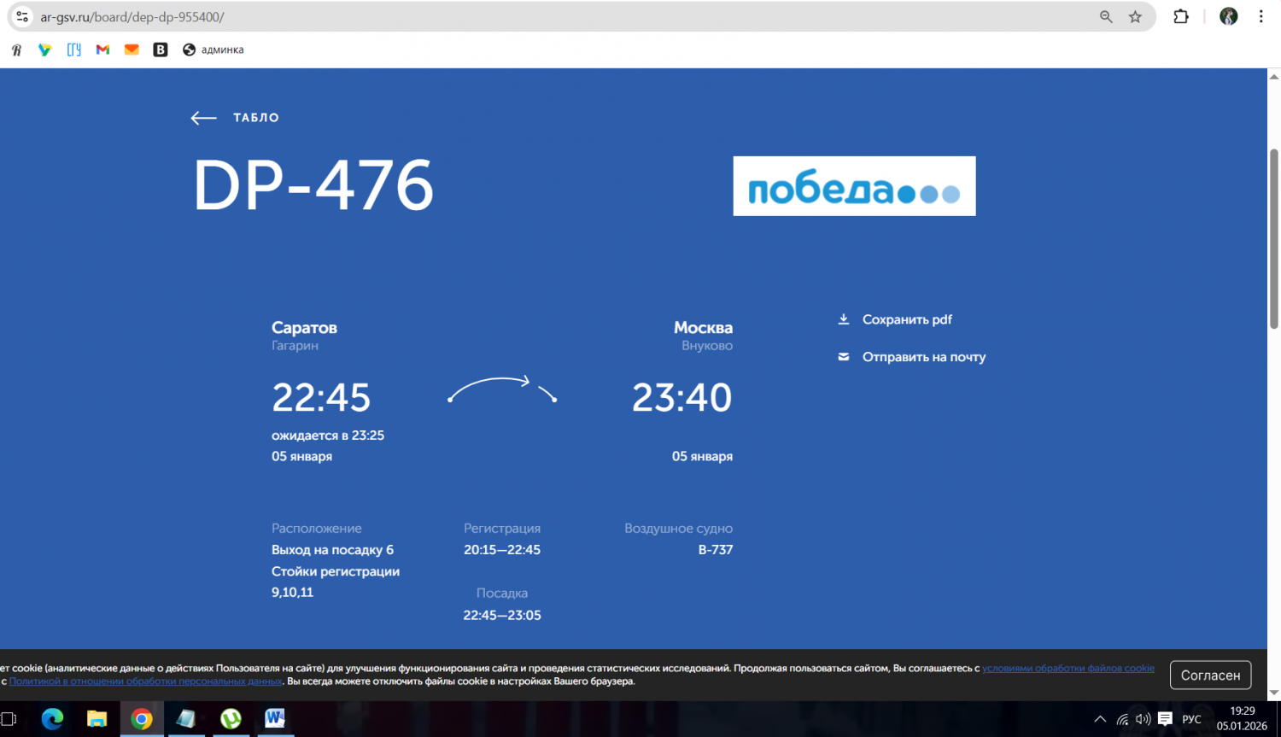Open the Chrome profile avatar
This screenshot has width=1281, height=737.
point(1228,17)
